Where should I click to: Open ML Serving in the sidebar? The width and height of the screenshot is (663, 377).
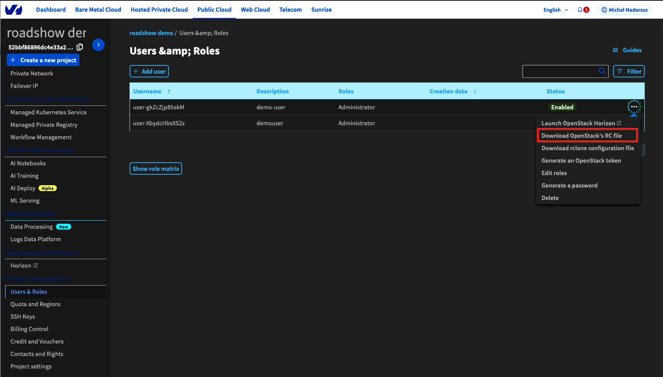tap(25, 200)
